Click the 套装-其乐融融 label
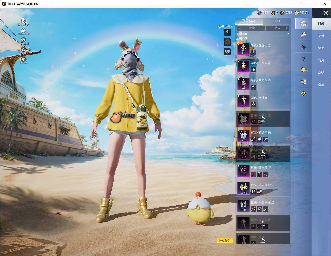 click(x=261, y=185)
